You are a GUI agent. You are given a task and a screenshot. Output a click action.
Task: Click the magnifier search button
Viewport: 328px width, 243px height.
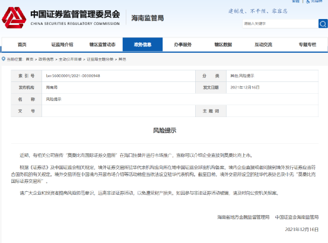(323, 24)
